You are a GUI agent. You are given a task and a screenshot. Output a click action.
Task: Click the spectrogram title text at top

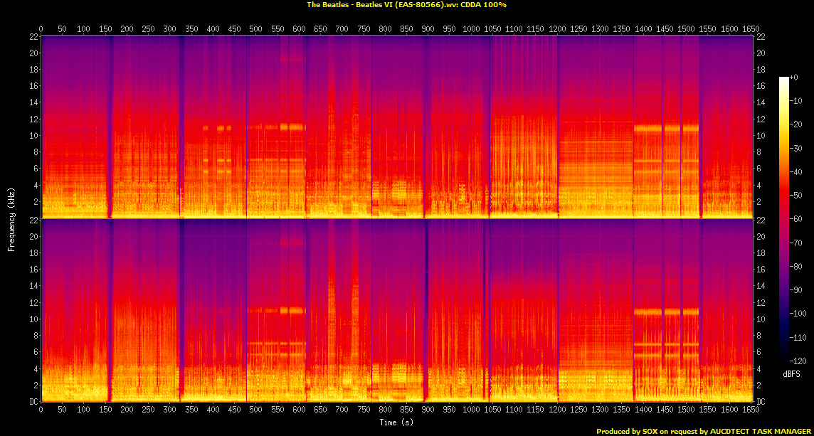pos(406,4)
